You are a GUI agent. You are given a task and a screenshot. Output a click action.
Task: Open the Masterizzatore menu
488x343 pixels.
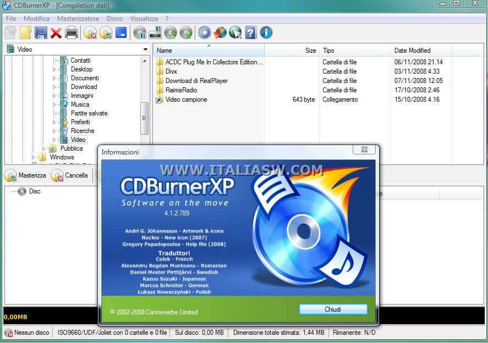(x=78, y=19)
